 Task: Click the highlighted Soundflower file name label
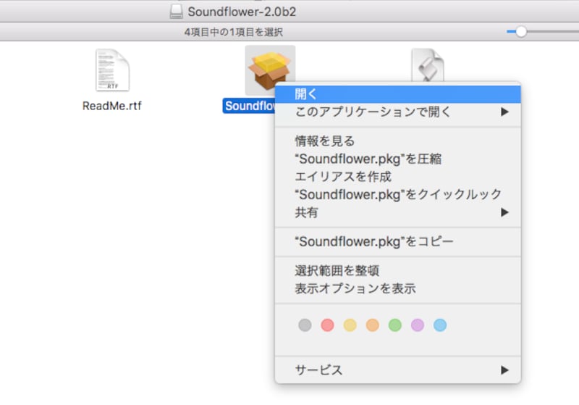click(249, 106)
